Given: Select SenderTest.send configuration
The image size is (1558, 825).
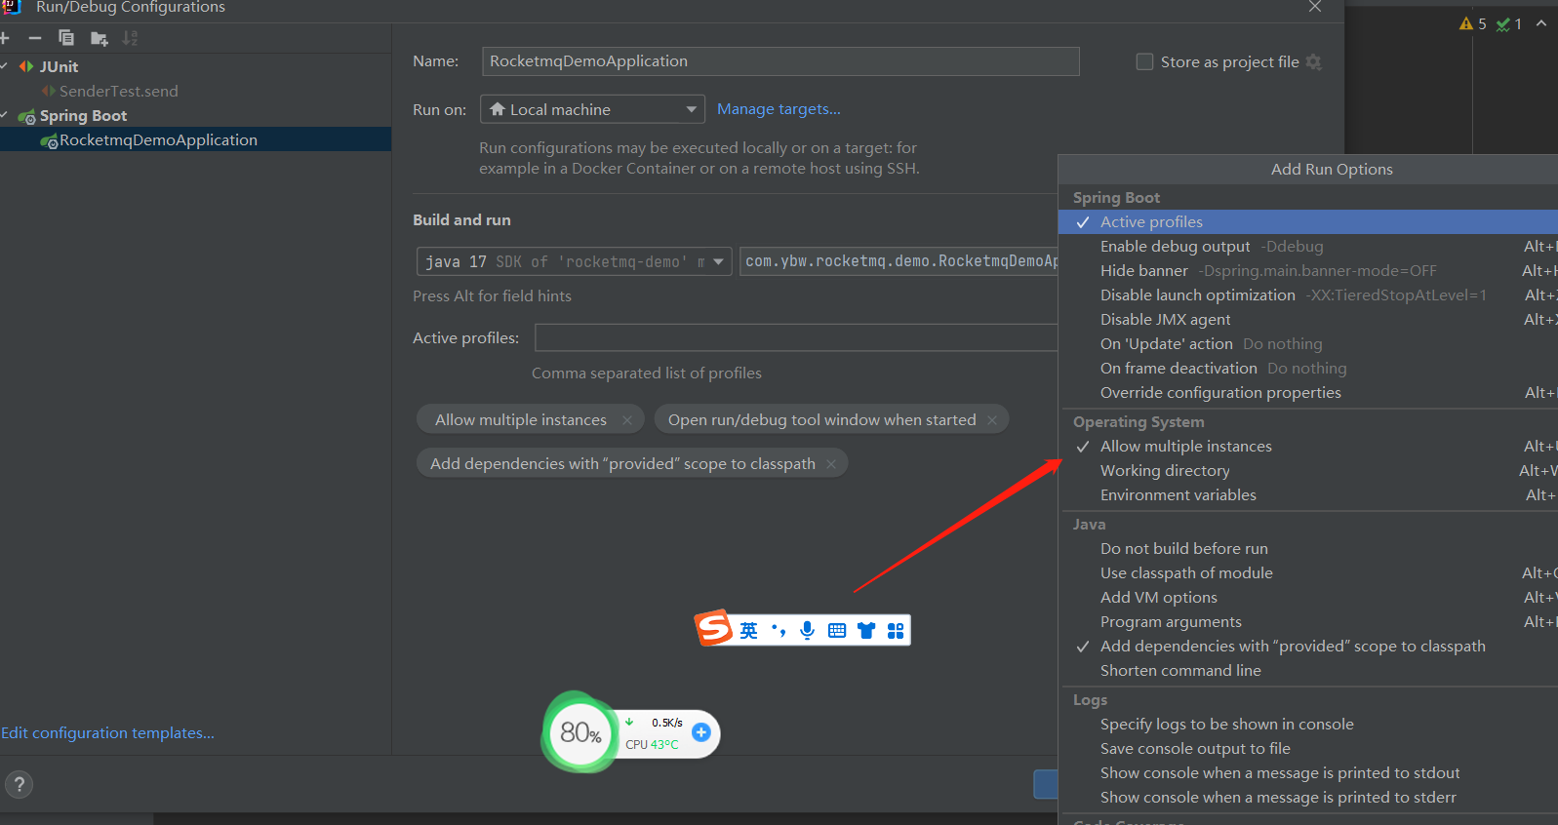Looking at the screenshot, I should point(118,92).
